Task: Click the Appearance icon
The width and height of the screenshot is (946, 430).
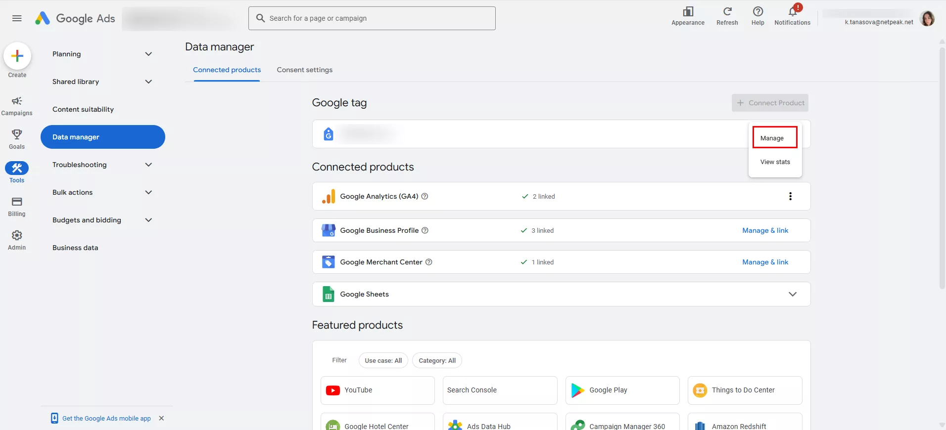Action: [688, 11]
